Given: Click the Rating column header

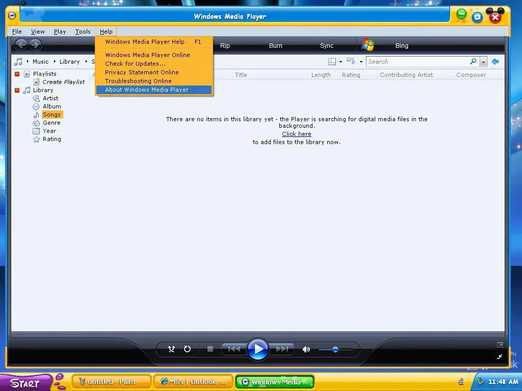Looking at the screenshot, I should point(358,75).
